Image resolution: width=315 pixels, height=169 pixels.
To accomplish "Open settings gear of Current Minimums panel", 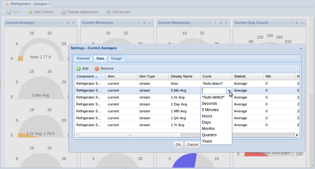I will point(144,23).
